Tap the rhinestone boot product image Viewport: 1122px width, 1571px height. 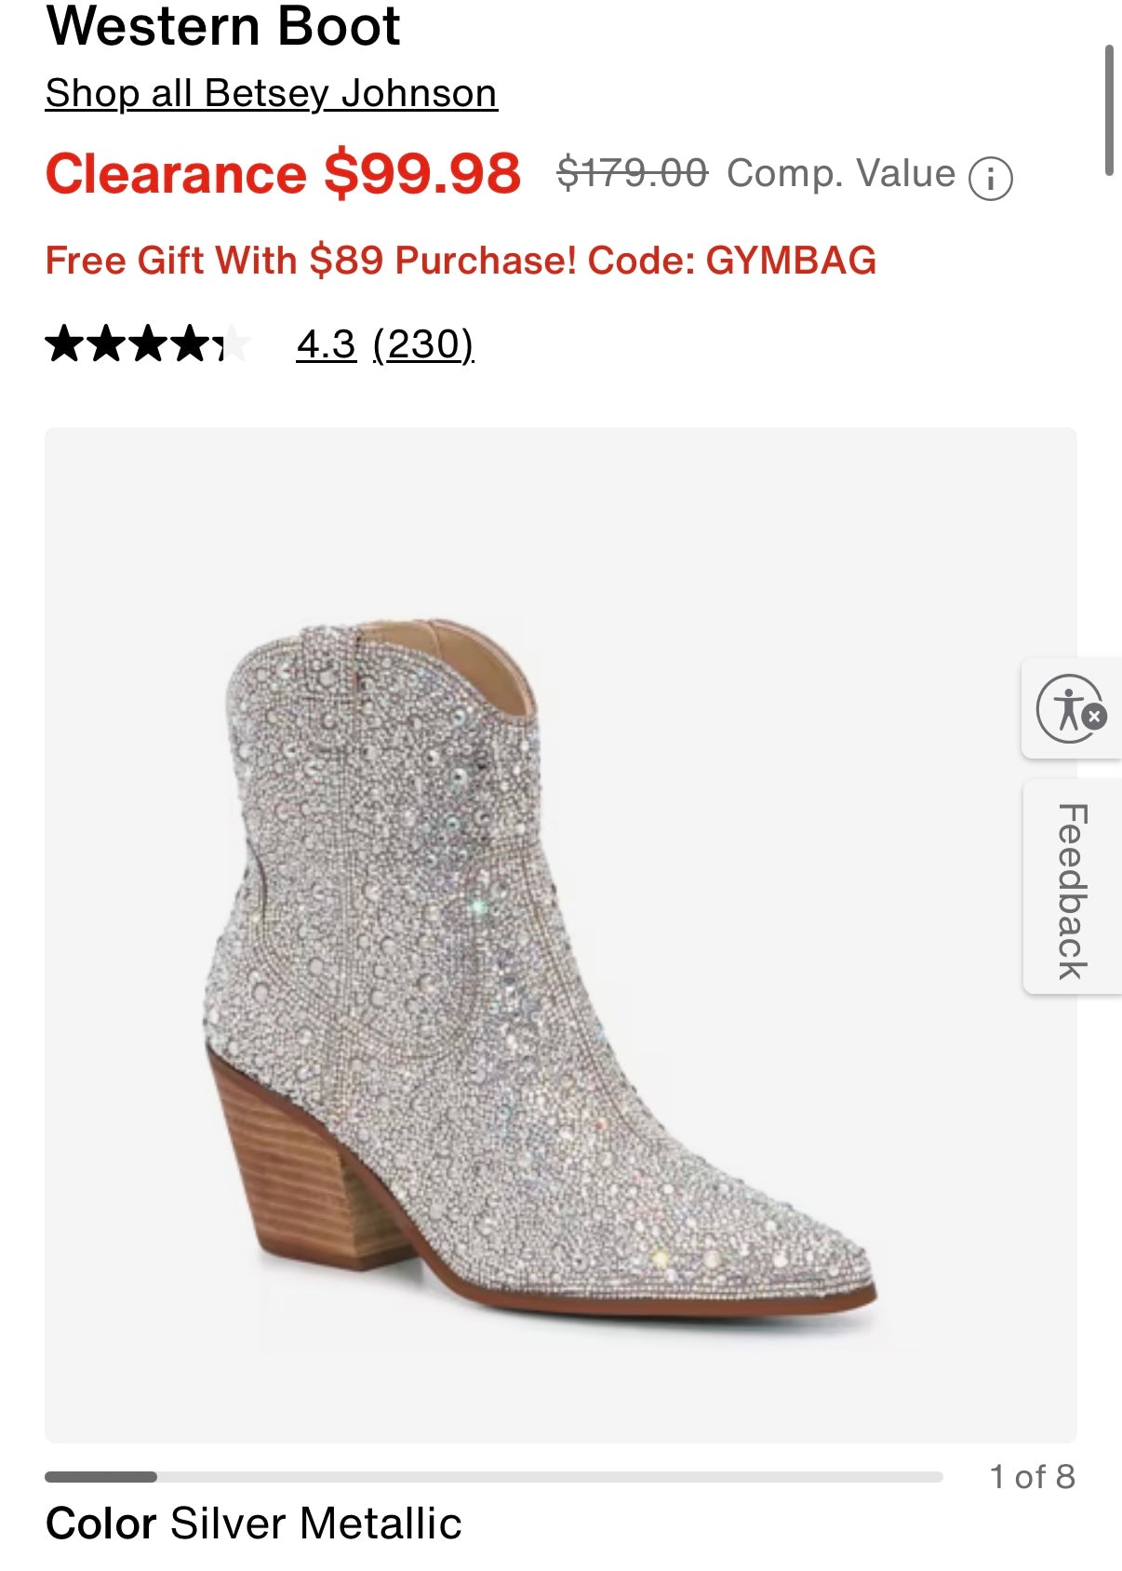[x=540, y=968]
